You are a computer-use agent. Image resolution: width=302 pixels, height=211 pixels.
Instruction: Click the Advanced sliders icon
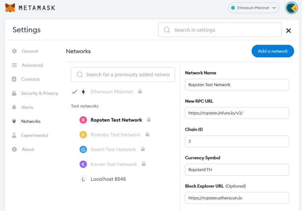click(14, 65)
